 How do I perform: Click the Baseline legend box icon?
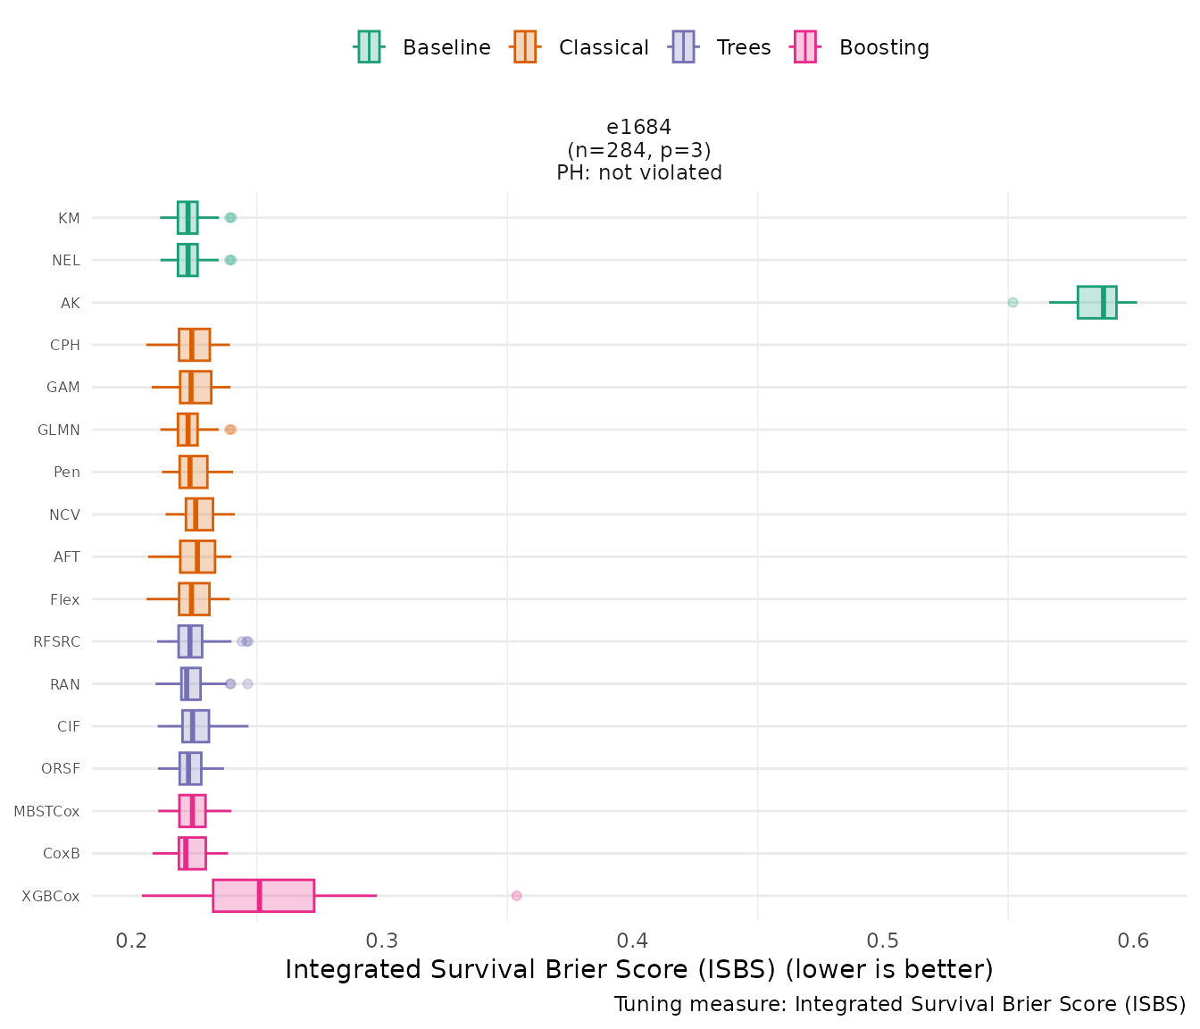pyautogui.click(x=369, y=46)
